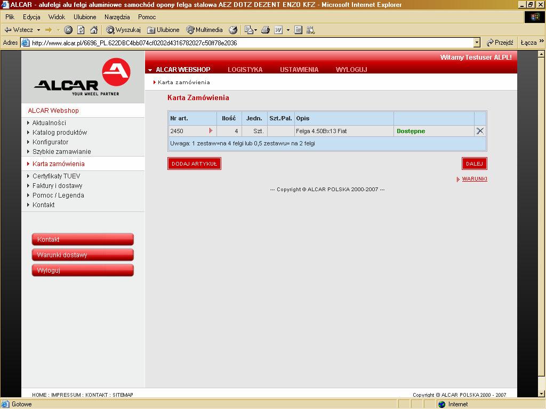The image size is (546, 409).
Task: Switch to the LOGISTYKA tab
Action: pos(245,70)
